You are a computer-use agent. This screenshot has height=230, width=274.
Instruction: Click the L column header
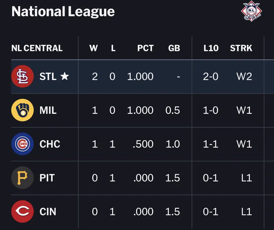[x=113, y=48]
